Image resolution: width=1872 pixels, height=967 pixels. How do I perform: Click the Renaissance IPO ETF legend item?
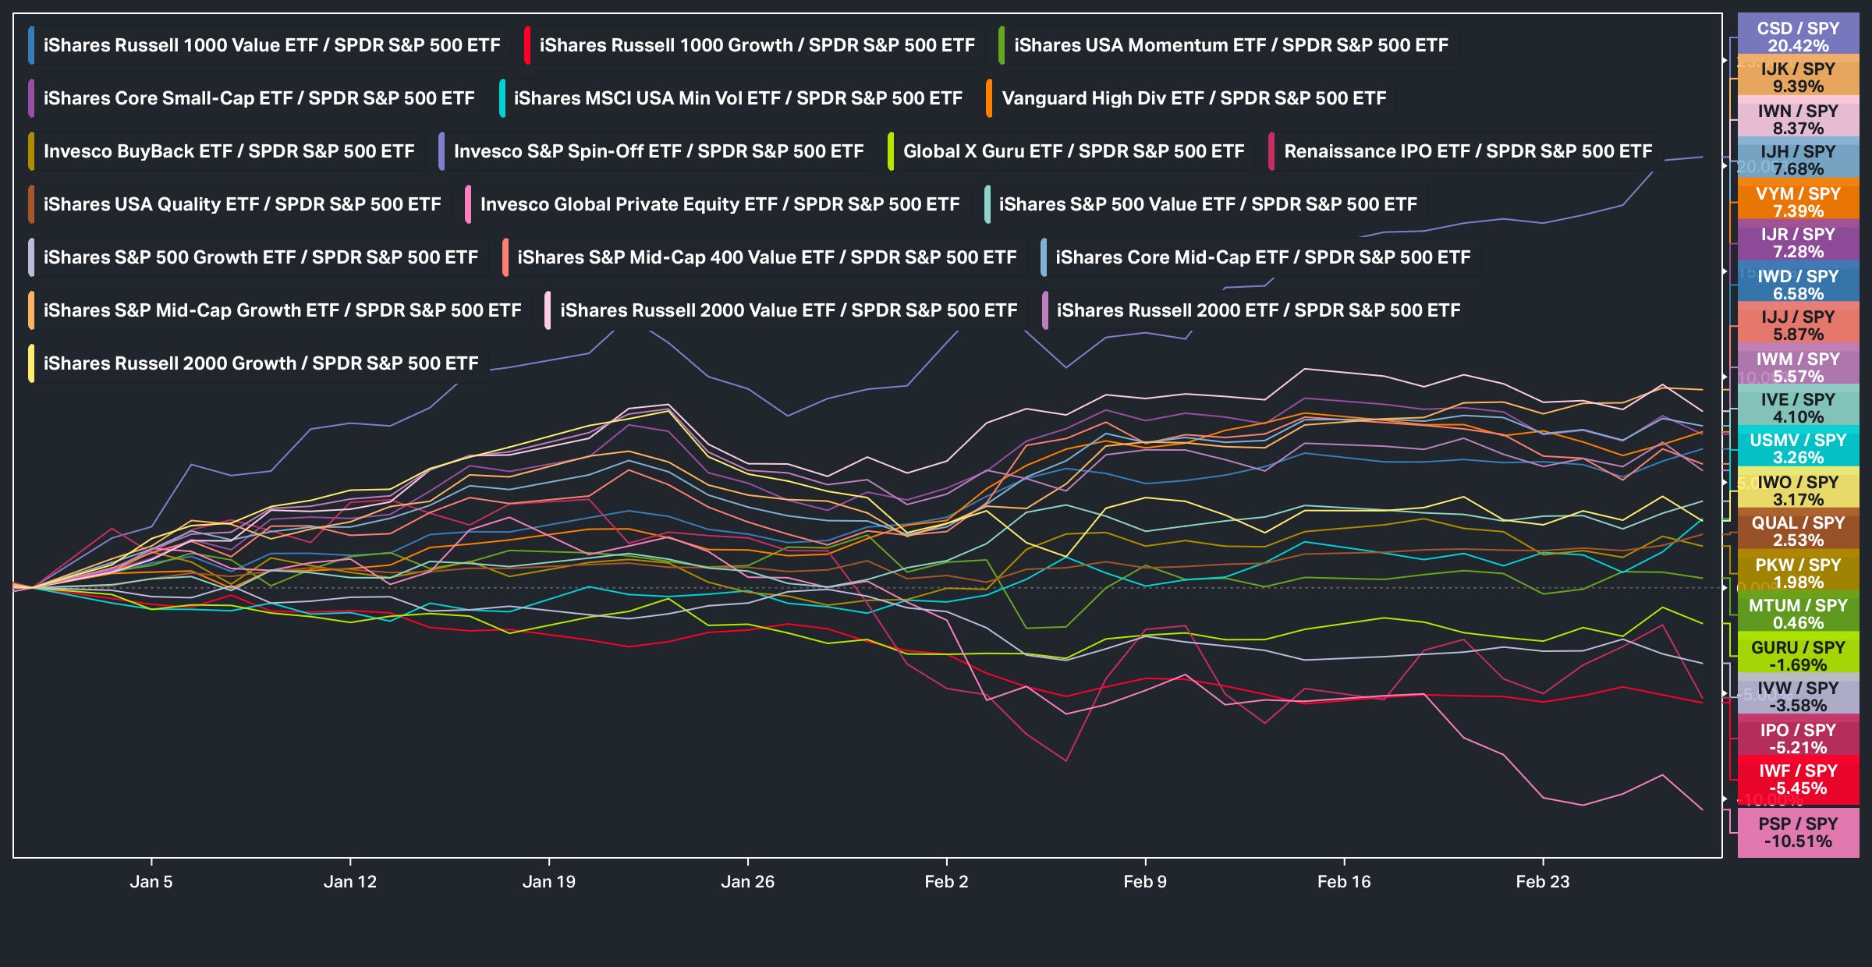point(1467,151)
